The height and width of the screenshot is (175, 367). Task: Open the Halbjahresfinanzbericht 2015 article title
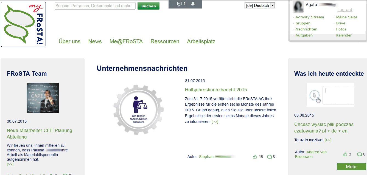[216, 90]
